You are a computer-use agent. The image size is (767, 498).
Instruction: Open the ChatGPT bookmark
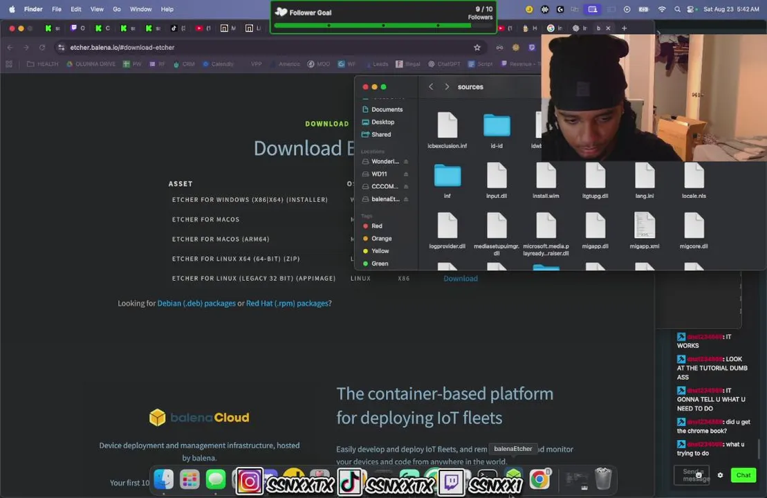coord(444,64)
